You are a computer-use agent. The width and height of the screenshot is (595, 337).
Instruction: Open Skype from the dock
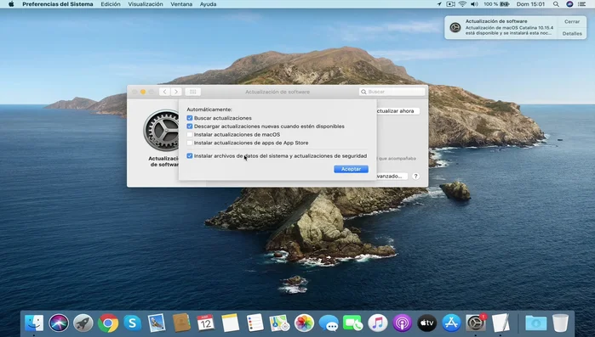coord(132,323)
